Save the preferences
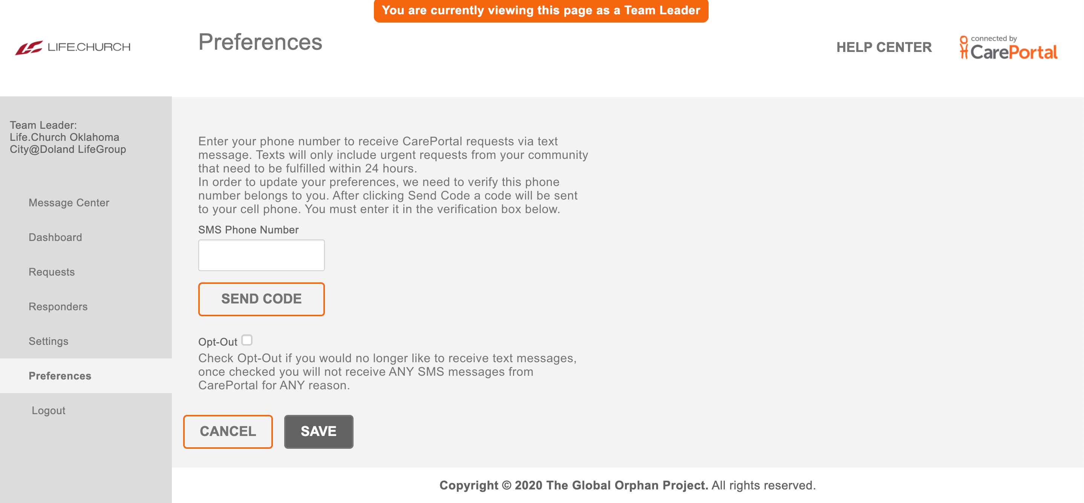1084x503 pixels. click(x=318, y=431)
